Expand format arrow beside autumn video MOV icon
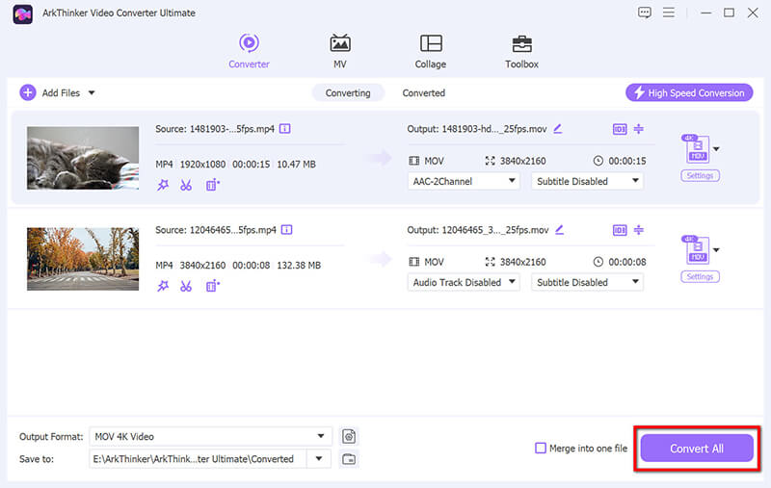Image resolution: width=771 pixels, height=488 pixels. [716, 250]
